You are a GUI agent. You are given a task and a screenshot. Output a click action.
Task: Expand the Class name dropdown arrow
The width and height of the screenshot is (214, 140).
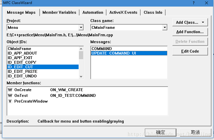(165, 28)
